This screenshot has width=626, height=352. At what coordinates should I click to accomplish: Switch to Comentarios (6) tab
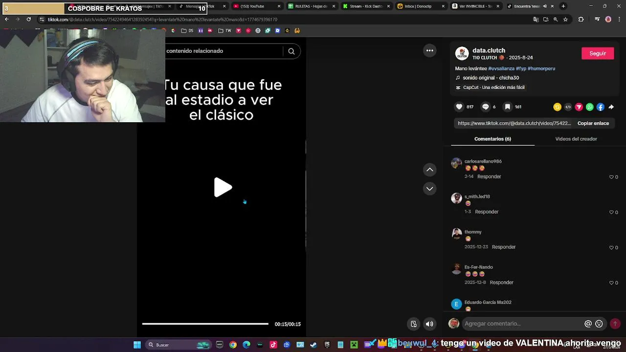coord(492,139)
